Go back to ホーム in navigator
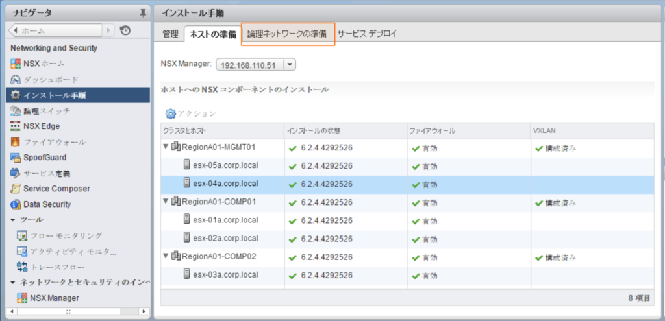The image size is (665, 321). pyautogui.click(x=56, y=30)
